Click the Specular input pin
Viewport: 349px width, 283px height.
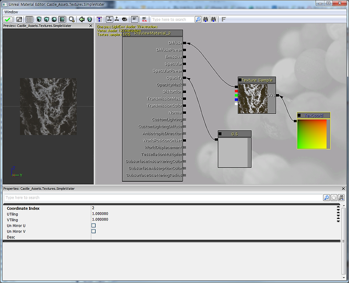(185, 64)
